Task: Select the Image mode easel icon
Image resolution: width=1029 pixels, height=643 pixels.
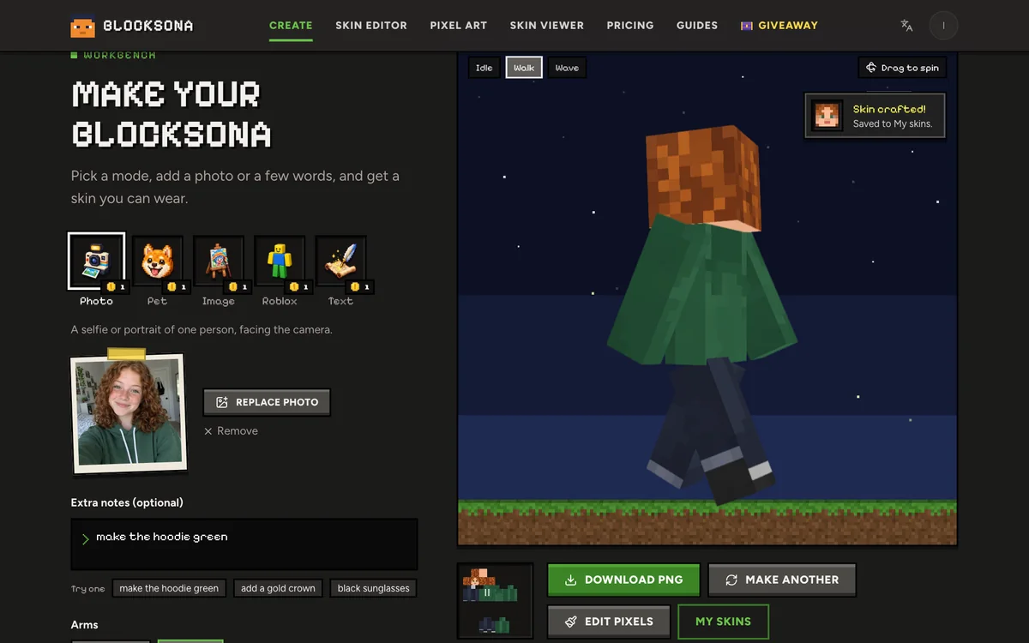Action: (x=219, y=261)
